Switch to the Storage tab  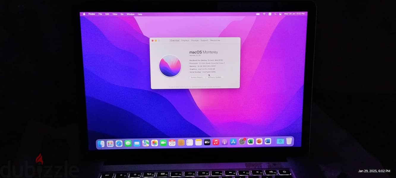[195, 40]
